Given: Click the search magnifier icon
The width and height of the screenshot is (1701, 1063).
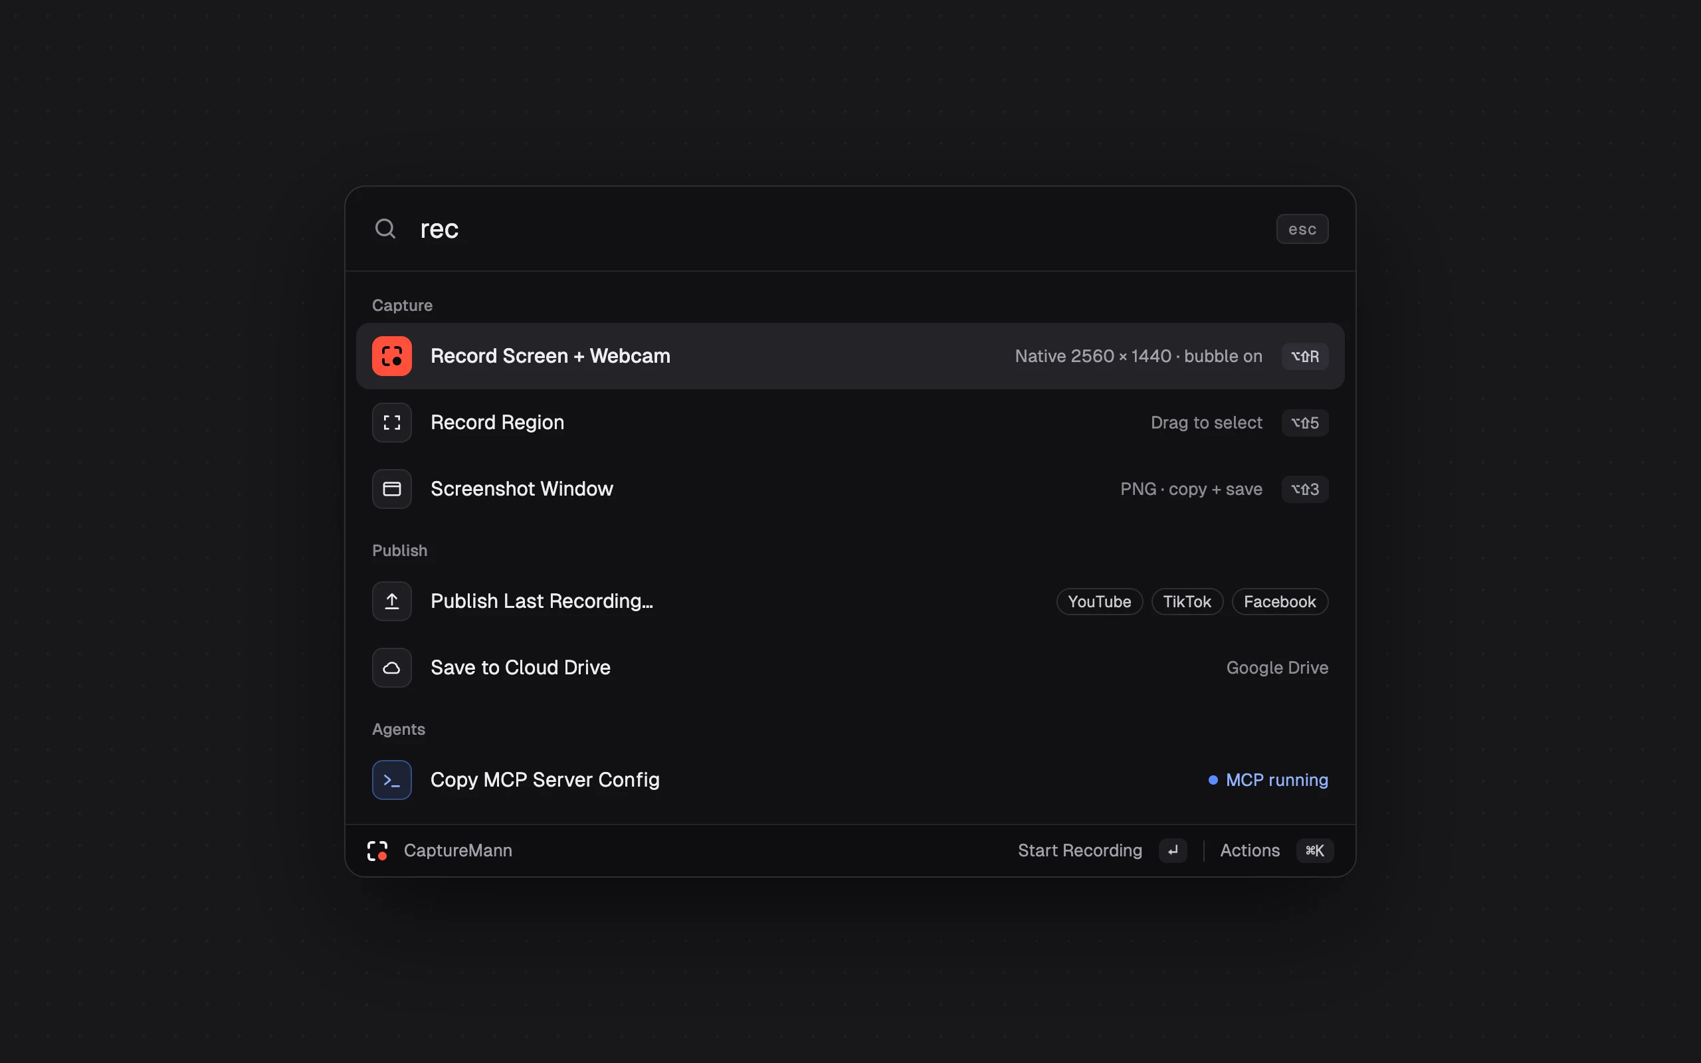Looking at the screenshot, I should coord(385,229).
